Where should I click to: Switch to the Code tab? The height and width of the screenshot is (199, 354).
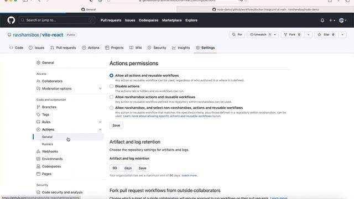pyautogui.click(x=16, y=48)
